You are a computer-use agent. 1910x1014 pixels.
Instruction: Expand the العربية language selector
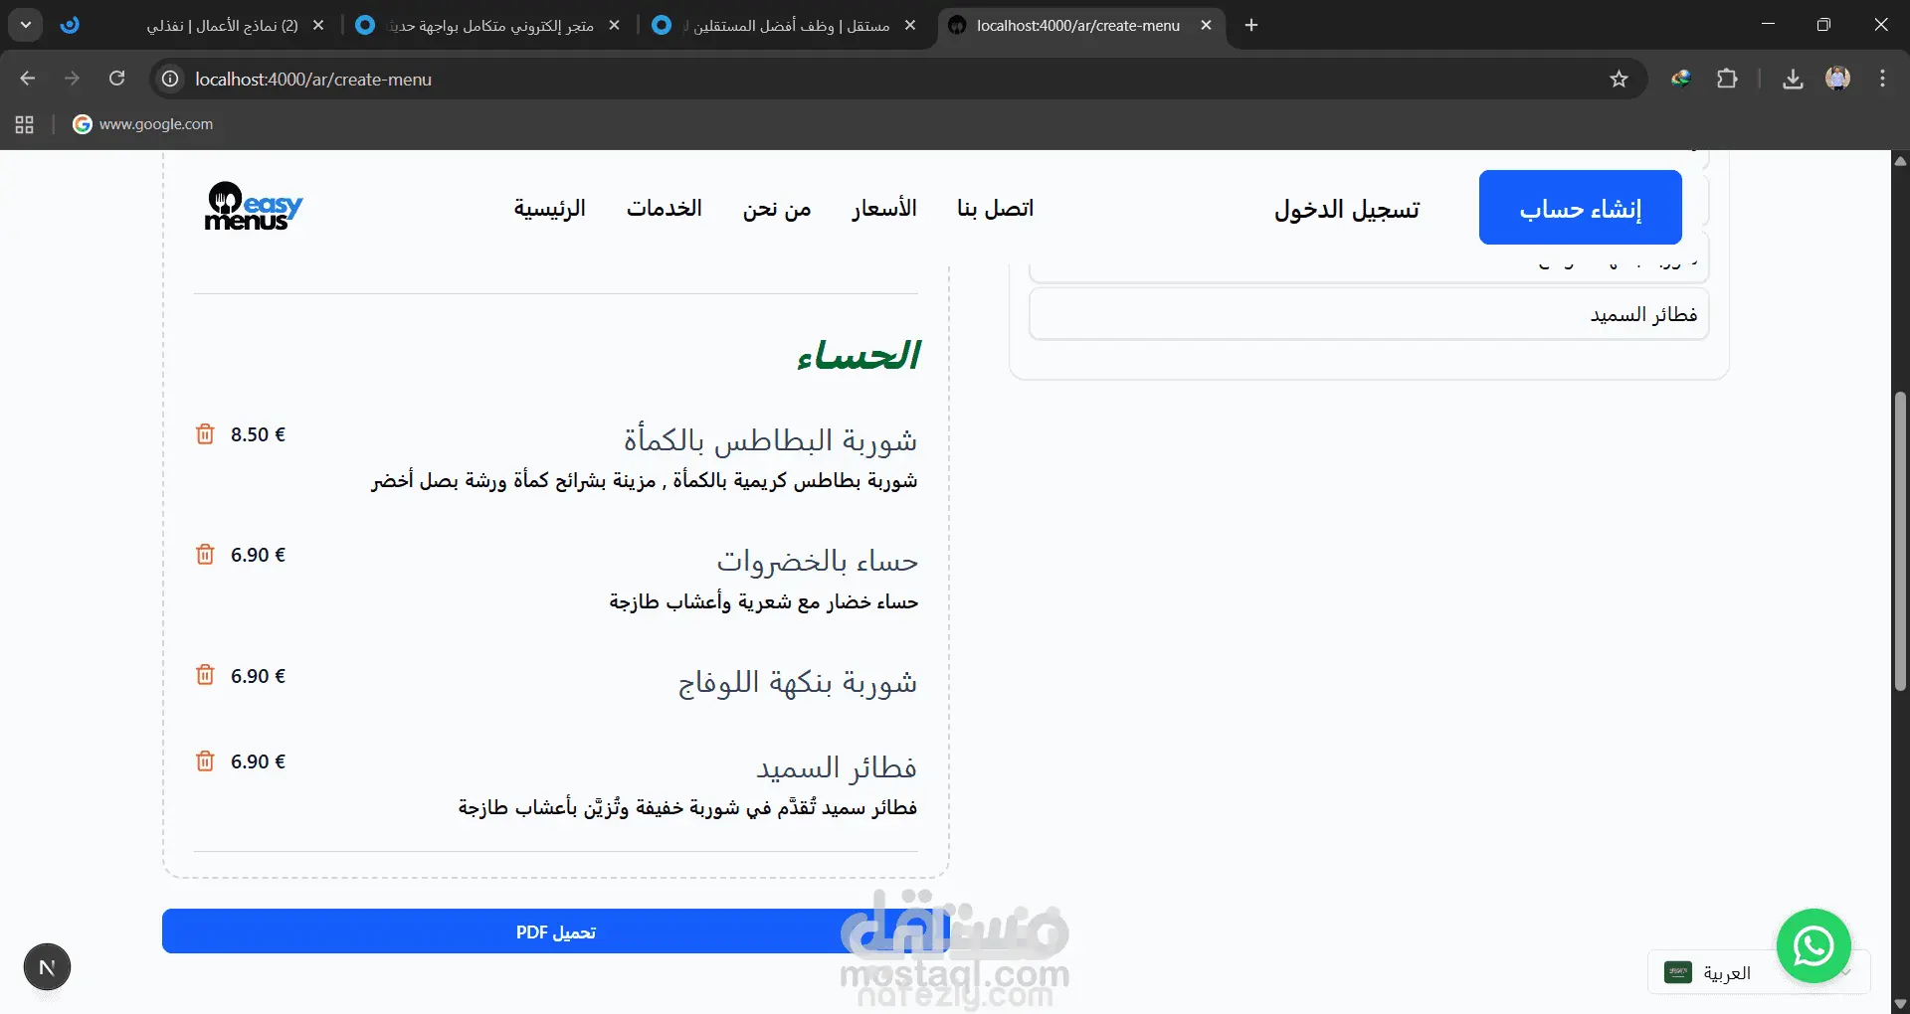coord(1759,972)
